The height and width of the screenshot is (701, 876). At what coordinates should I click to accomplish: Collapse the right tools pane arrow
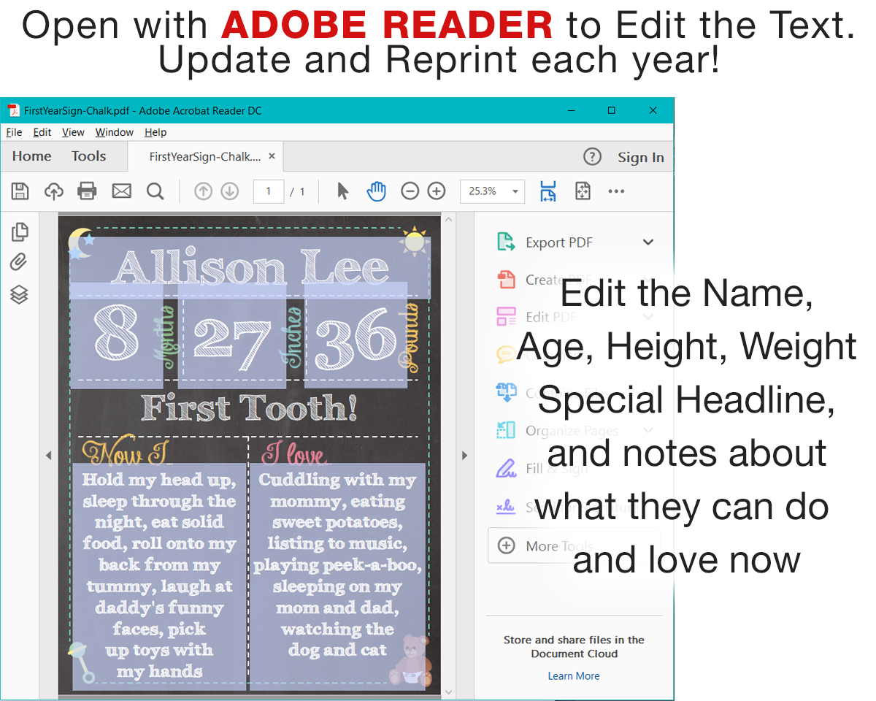point(465,456)
